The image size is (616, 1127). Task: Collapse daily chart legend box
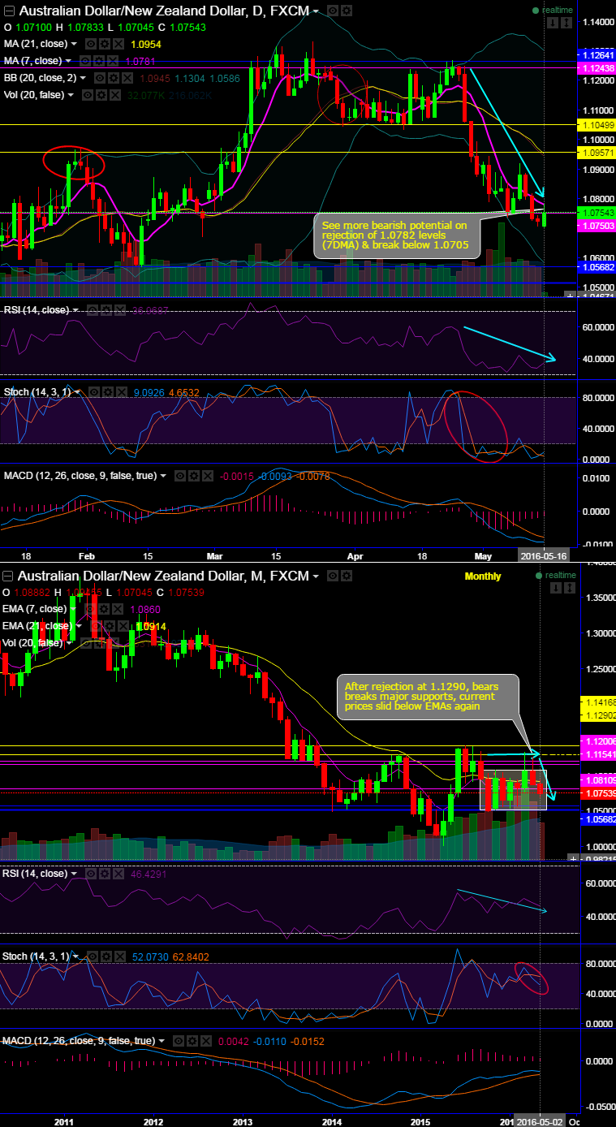coord(9,11)
